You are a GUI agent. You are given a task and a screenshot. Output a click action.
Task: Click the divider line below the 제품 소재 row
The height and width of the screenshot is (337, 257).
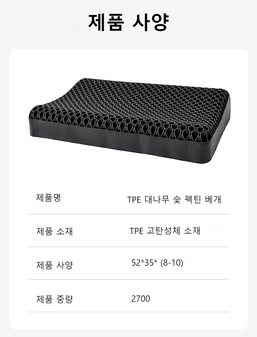(128, 247)
